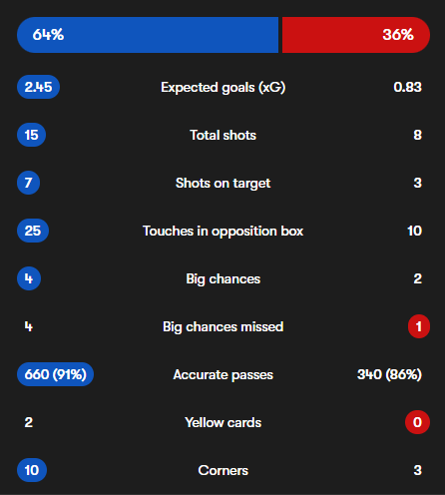
Task: Click the Accurate passes label
Action: pos(223,375)
